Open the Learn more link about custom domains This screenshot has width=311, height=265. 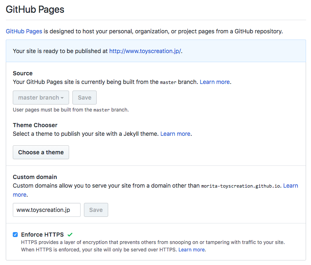click(290, 186)
